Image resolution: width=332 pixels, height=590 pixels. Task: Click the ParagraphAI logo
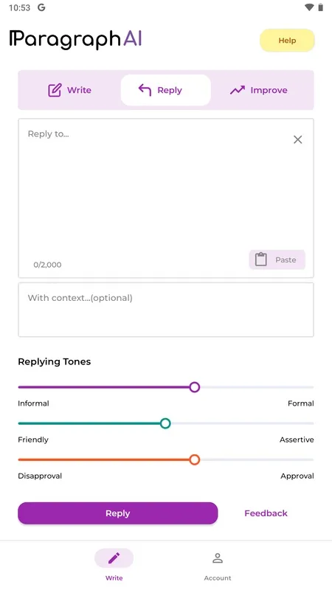(76, 39)
